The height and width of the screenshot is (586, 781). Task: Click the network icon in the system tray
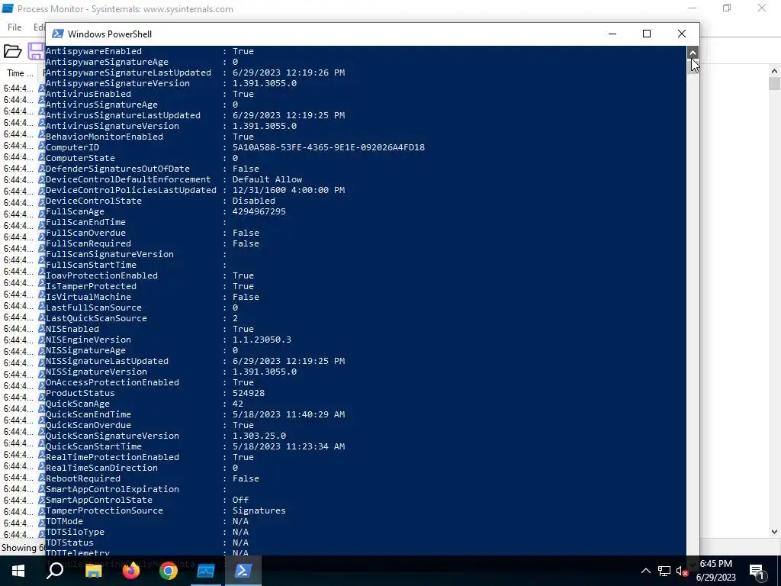point(664,571)
